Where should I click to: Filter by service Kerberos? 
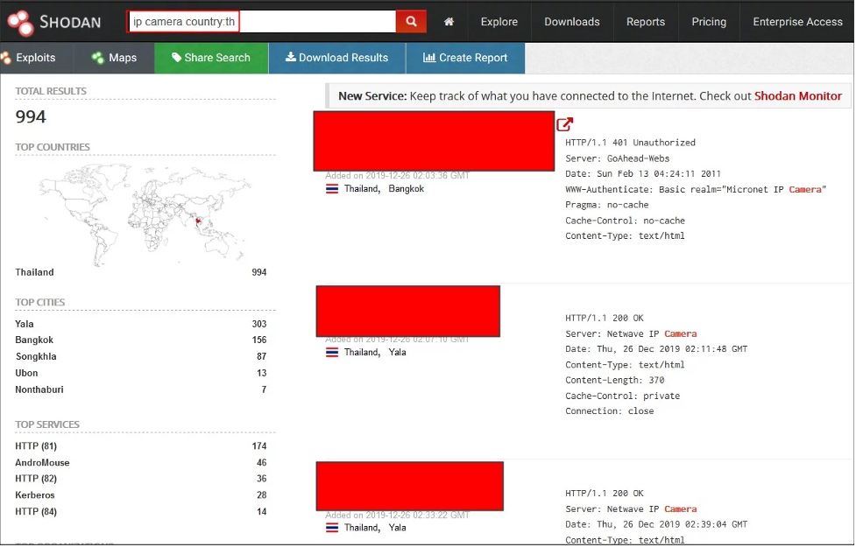(35, 495)
